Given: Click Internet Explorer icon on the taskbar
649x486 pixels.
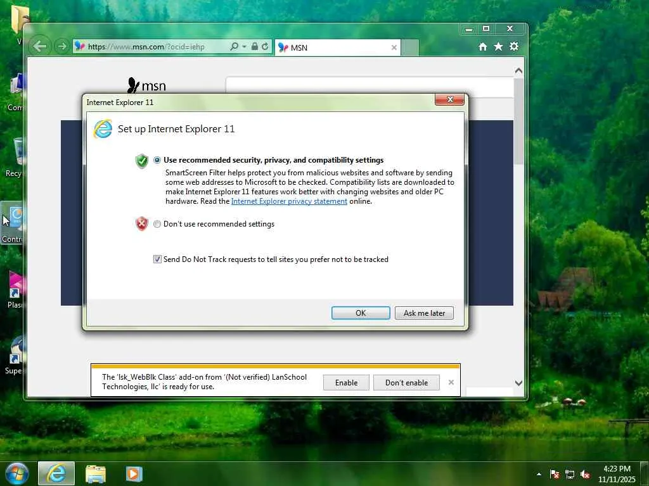Looking at the screenshot, I should [56, 473].
